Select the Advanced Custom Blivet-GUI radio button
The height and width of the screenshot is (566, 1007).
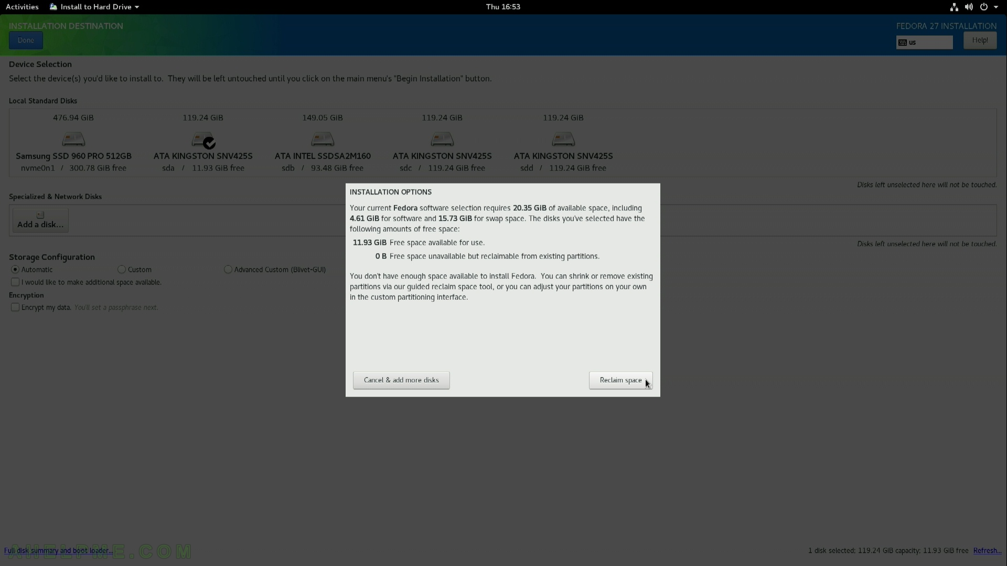[228, 269]
